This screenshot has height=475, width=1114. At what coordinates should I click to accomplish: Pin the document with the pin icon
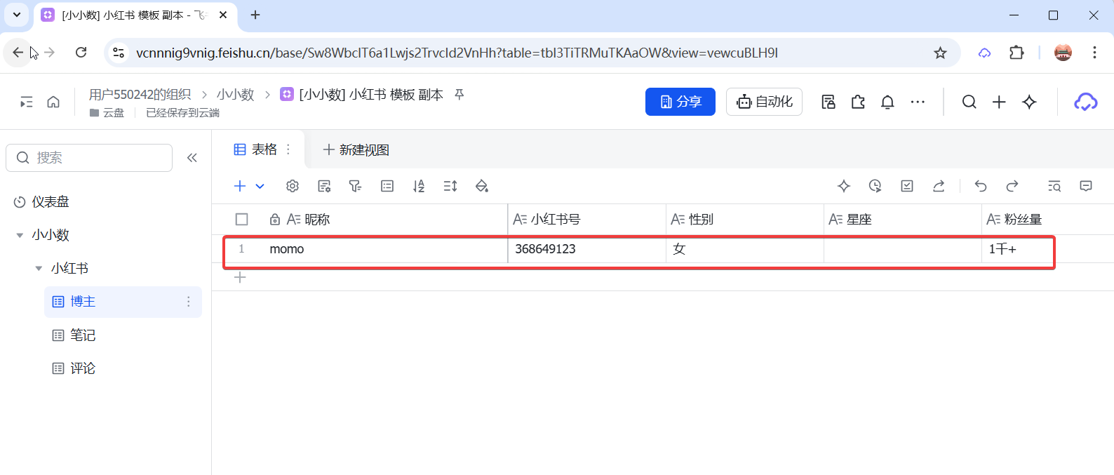pyautogui.click(x=459, y=94)
